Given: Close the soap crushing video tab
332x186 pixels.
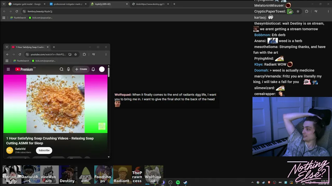Looking at the screenshot, I should point(48,47).
